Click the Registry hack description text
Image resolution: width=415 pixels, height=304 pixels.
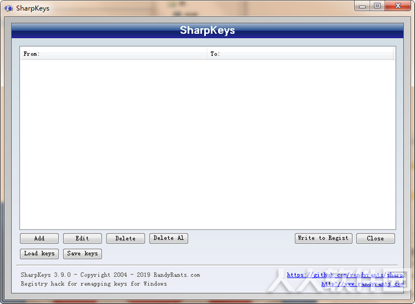93,284
